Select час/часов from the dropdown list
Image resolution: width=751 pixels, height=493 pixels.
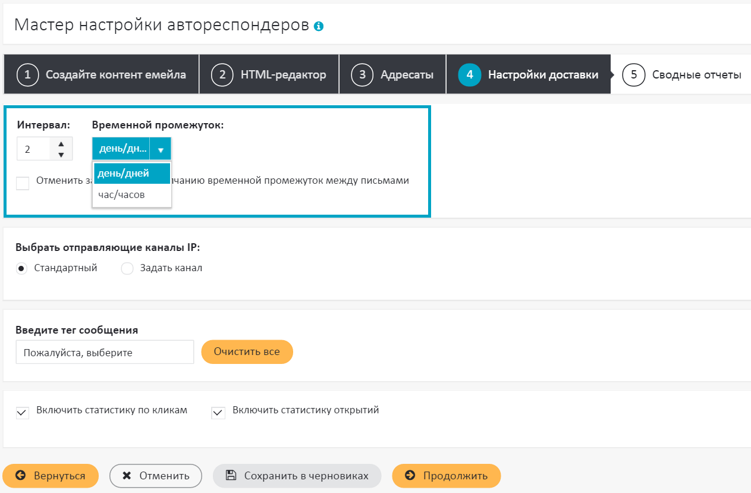(x=122, y=194)
